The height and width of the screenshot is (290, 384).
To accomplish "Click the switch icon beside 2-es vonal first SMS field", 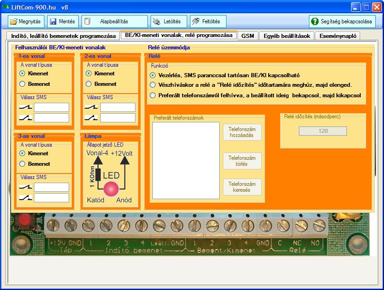I will [x=91, y=107].
